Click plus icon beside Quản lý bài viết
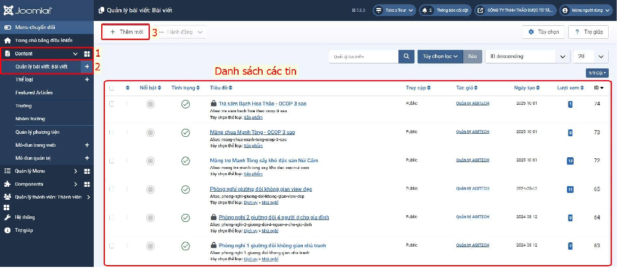Viewport: 618px width, 270px height. pyautogui.click(x=87, y=66)
